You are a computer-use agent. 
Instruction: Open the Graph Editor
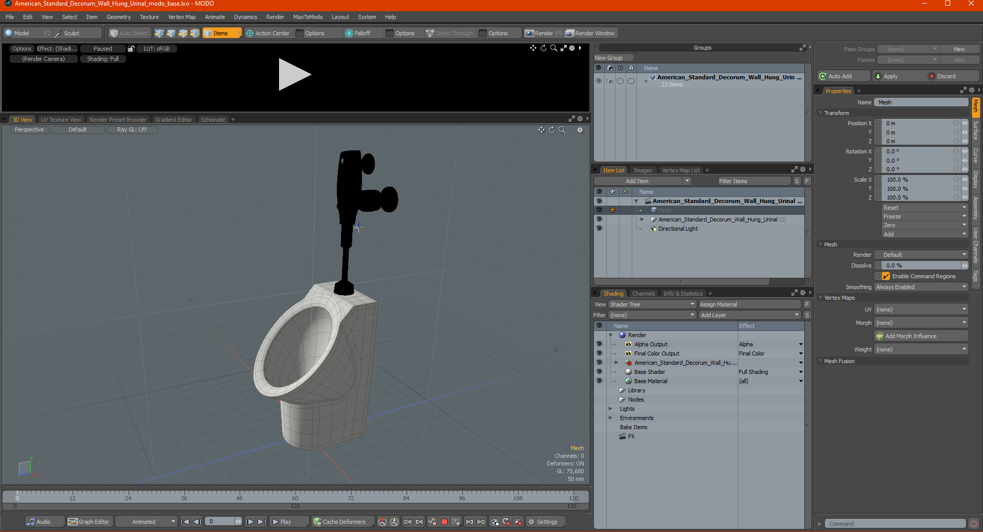89,522
